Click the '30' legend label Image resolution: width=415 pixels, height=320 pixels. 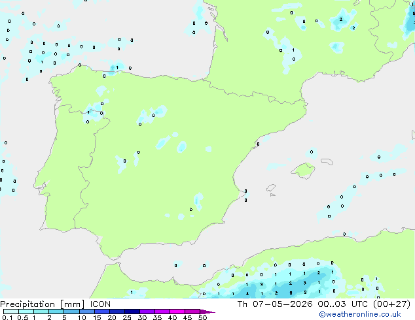click(142, 317)
